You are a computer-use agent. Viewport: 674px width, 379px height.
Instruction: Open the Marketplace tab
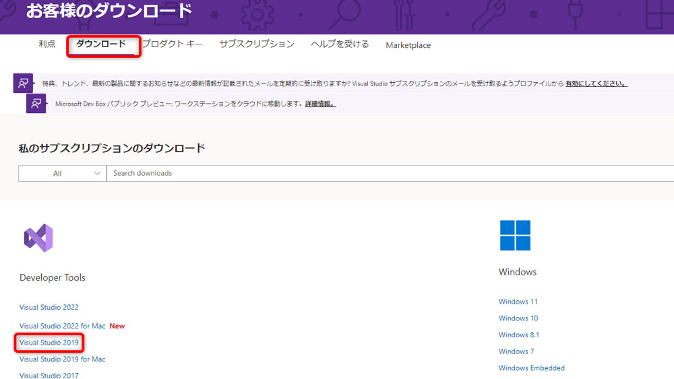tap(408, 45)
